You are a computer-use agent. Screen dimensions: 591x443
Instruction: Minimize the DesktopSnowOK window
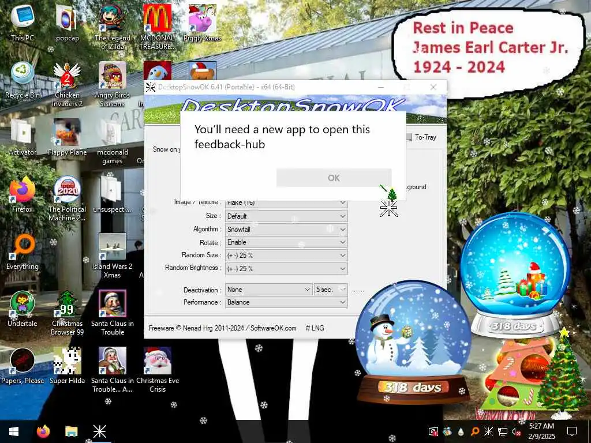click(381, 87)
